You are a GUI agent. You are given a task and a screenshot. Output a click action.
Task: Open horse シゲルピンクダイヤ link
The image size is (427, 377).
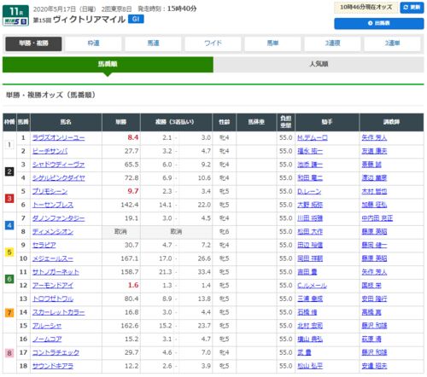coord(58,178)
